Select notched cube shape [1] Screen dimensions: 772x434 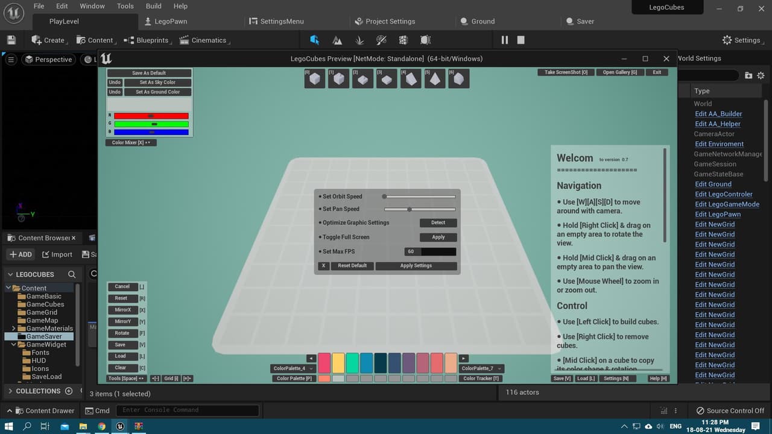pos(338,78)
